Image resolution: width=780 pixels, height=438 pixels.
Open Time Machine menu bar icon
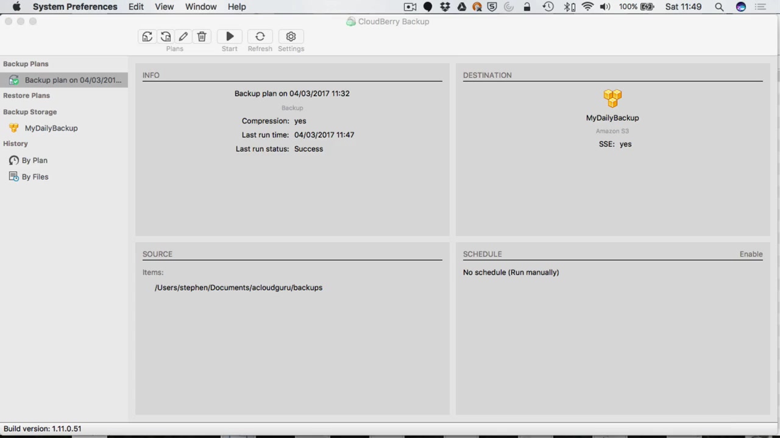click(548, 7)
